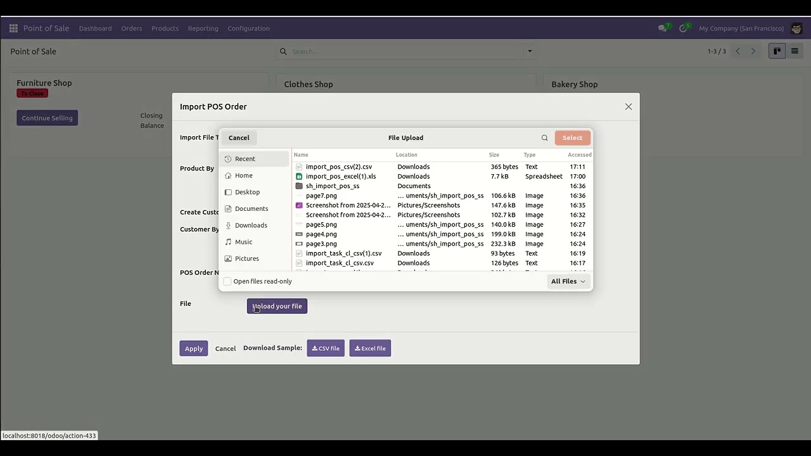Click the folder icon of sh_import_pos_ss

[x=299, y=186]
